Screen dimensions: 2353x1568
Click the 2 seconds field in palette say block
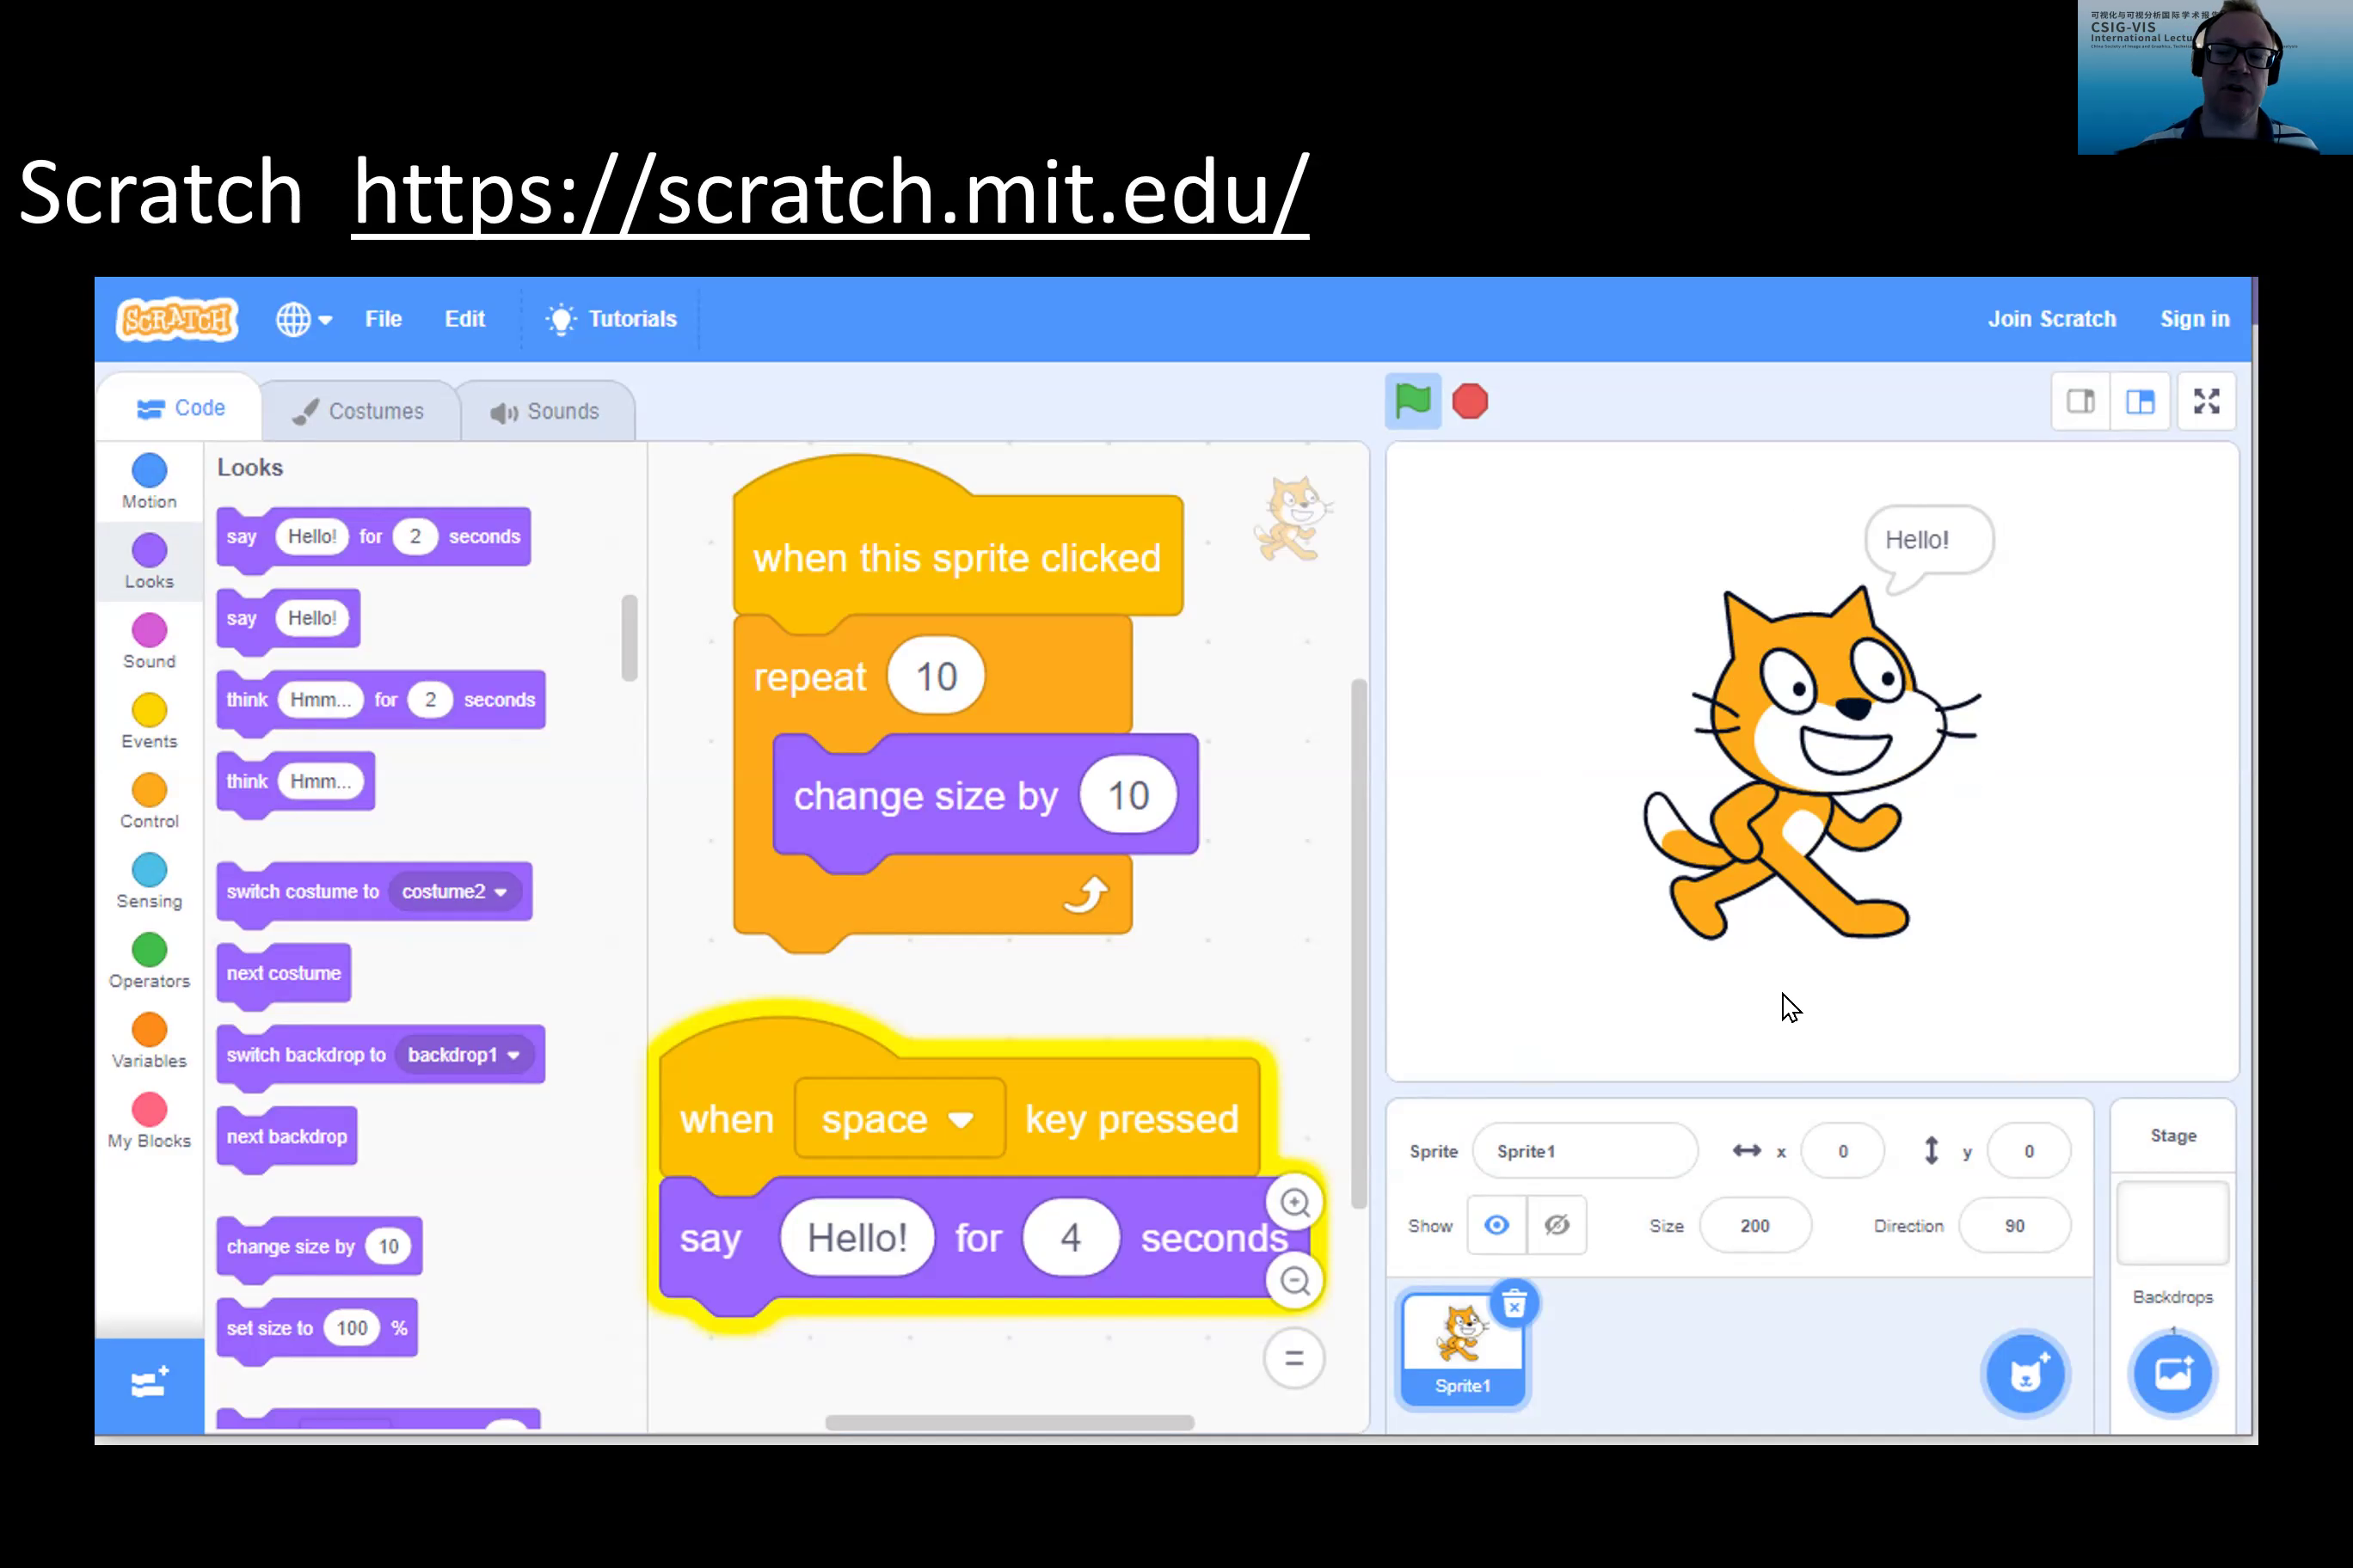[415, 537]
